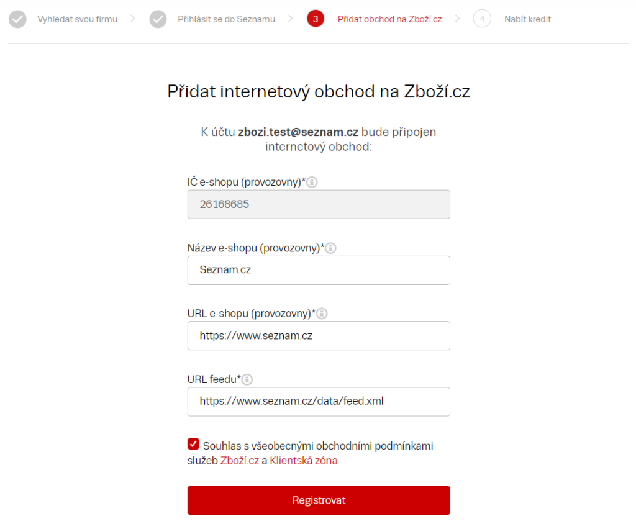Click chevron before Nabít kredit step
The image size is (636, 529).
(458, 19)
